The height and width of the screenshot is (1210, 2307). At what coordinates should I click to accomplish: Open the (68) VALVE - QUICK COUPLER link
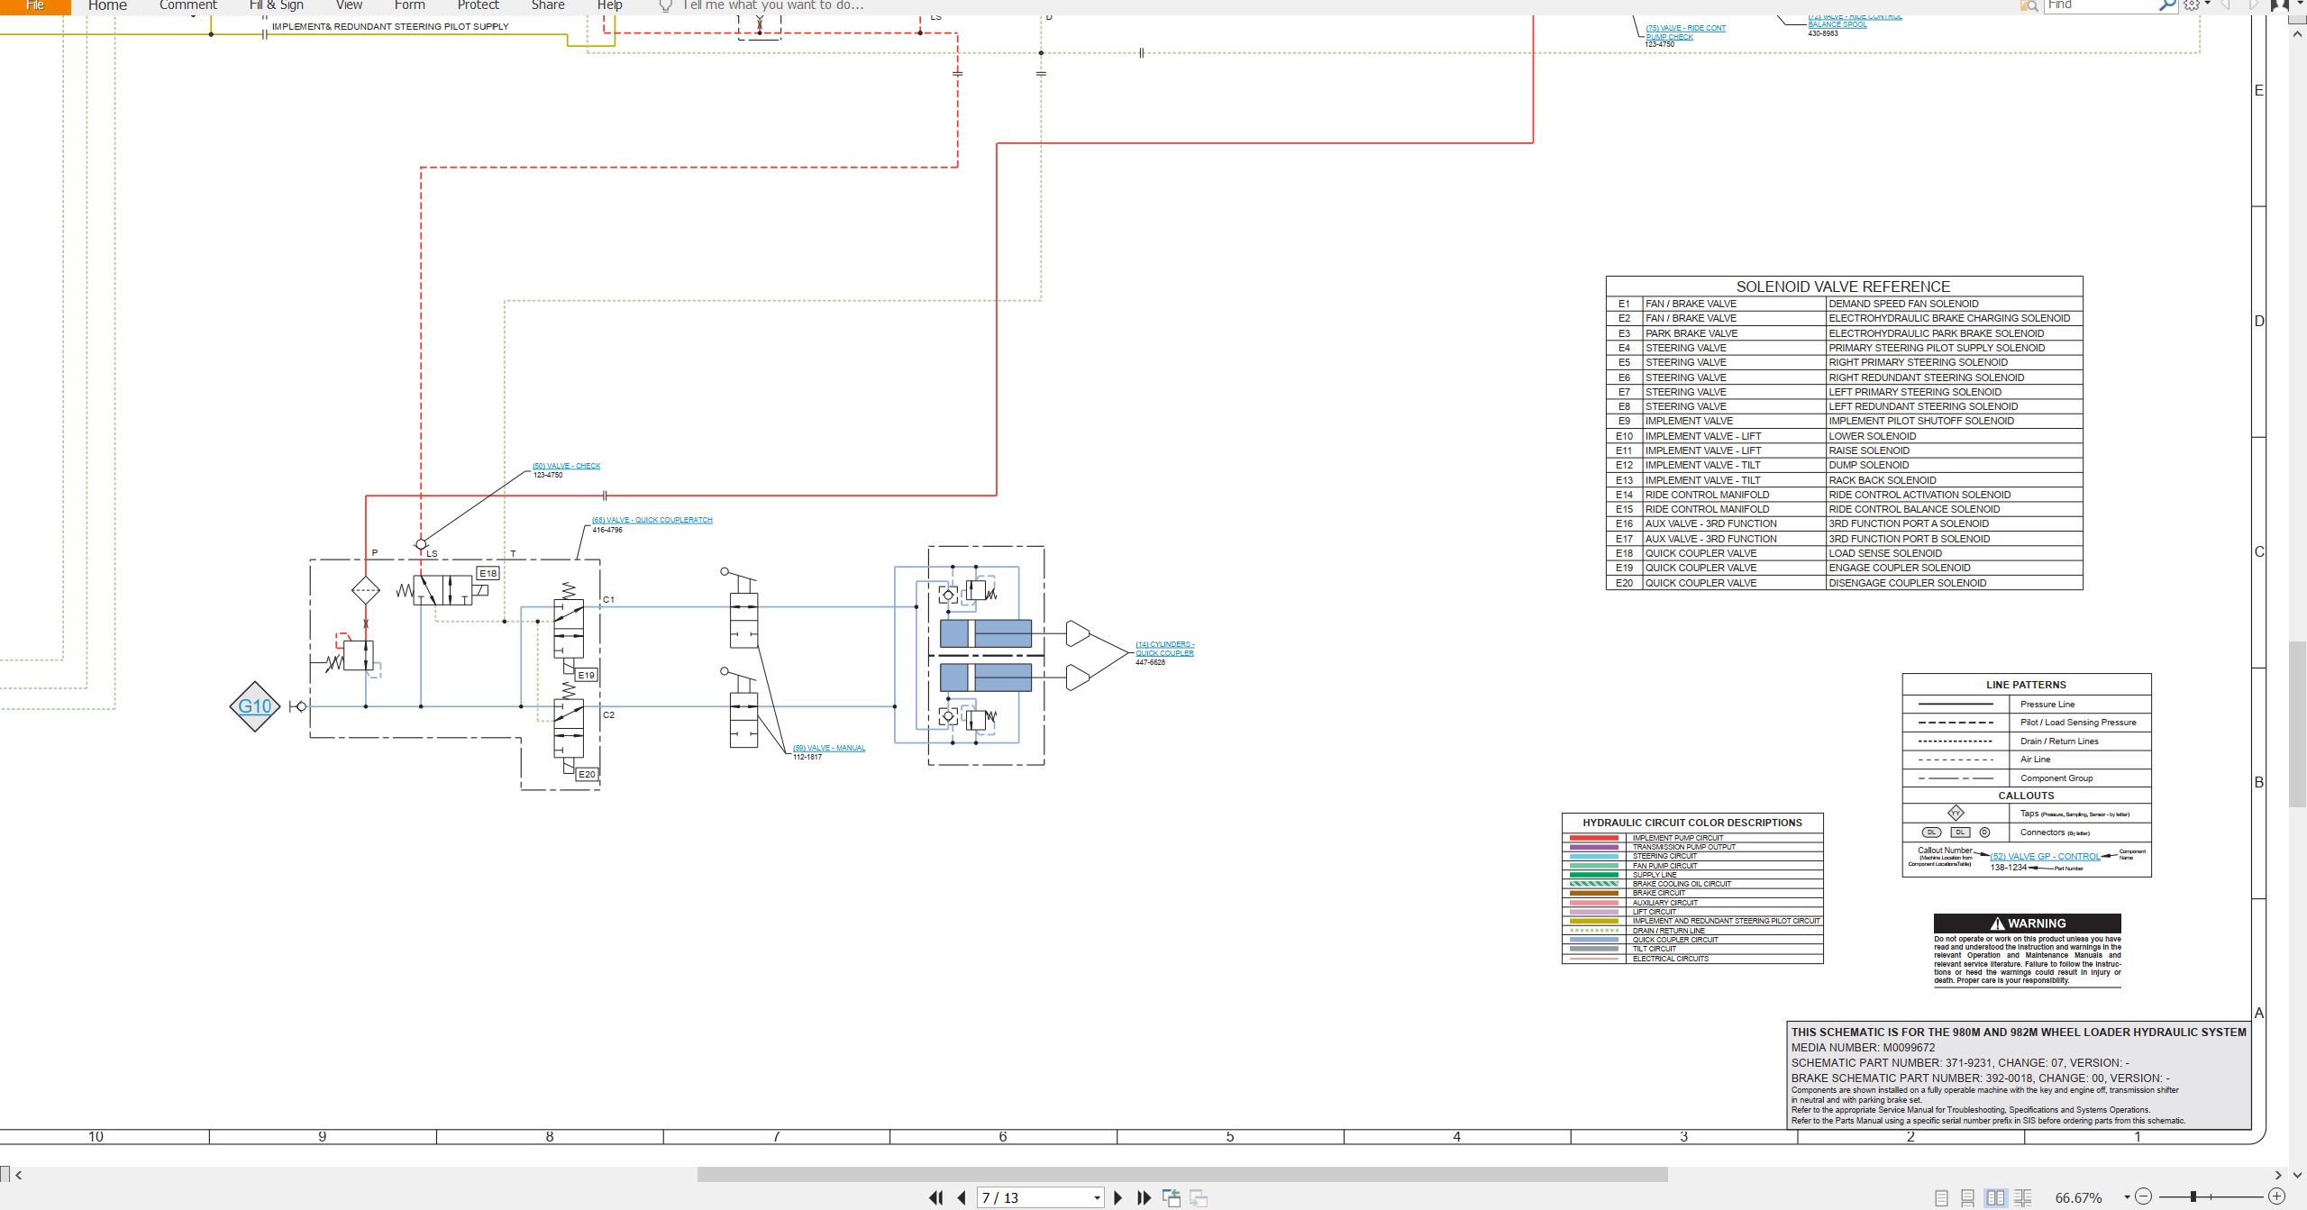pyautogui.click(x=652, y=520)
